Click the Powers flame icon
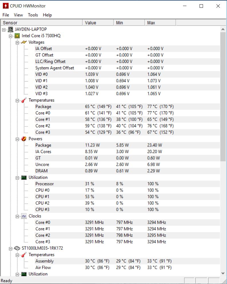The width and height of the screenshot is (227, 284). (24, 139)
